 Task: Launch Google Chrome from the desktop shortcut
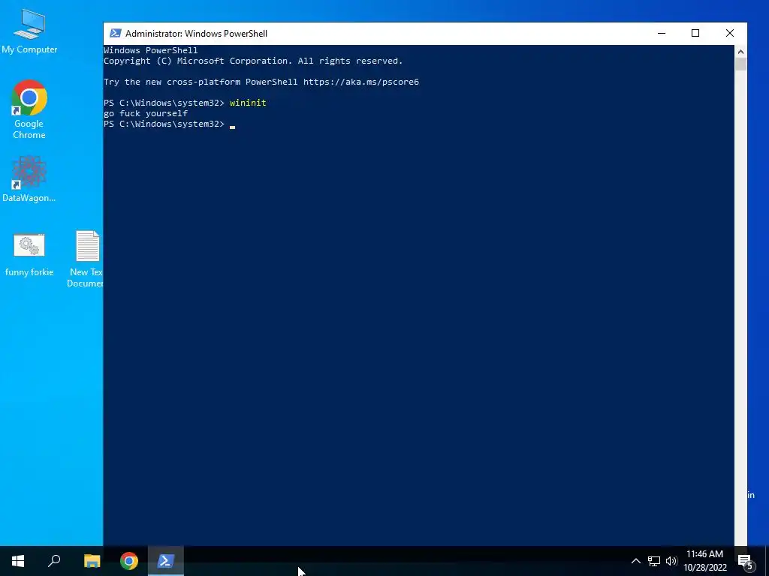click(x=29, y=109)
